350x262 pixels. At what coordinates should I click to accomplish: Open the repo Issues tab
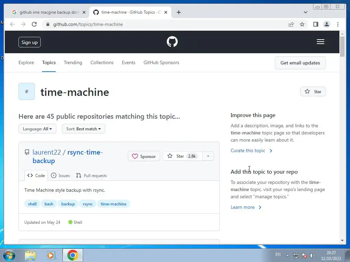point(60,176)
